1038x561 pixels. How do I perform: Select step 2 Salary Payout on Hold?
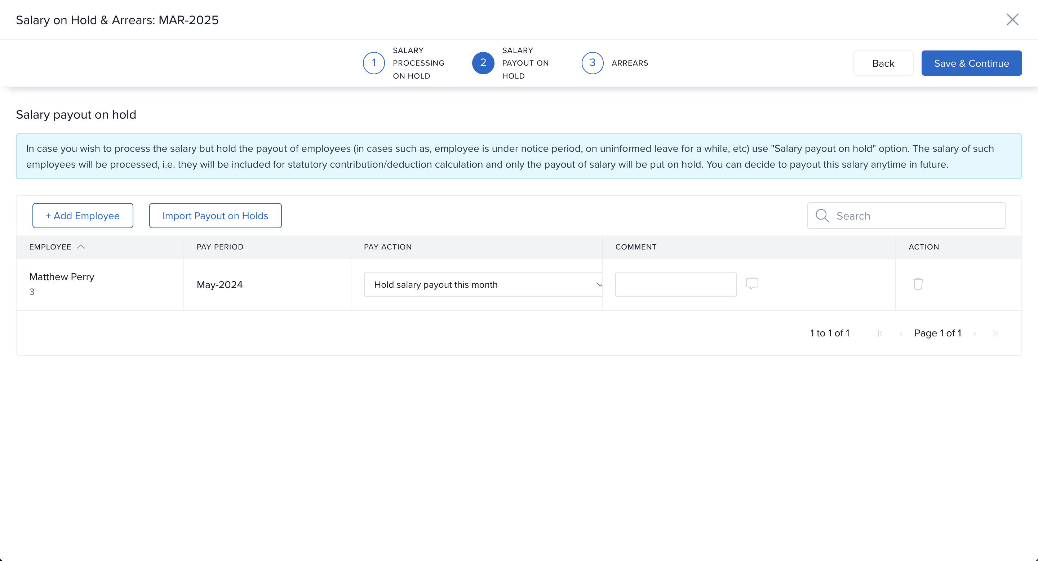[483, 63]
